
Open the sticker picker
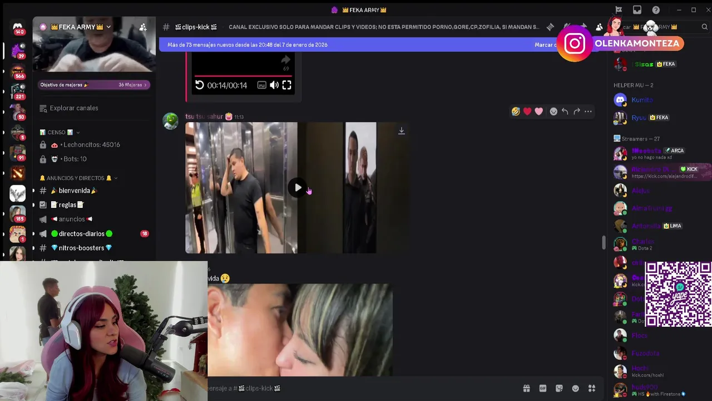[x=559, y=388]
